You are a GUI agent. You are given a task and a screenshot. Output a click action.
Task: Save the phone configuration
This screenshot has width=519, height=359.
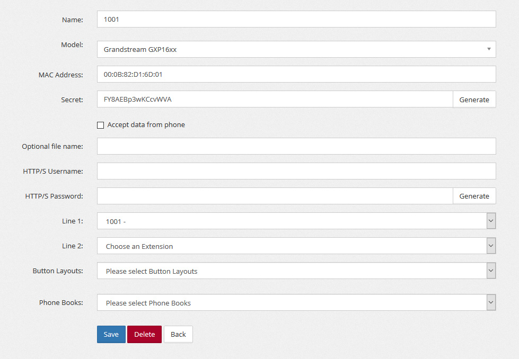coord(111,334)
